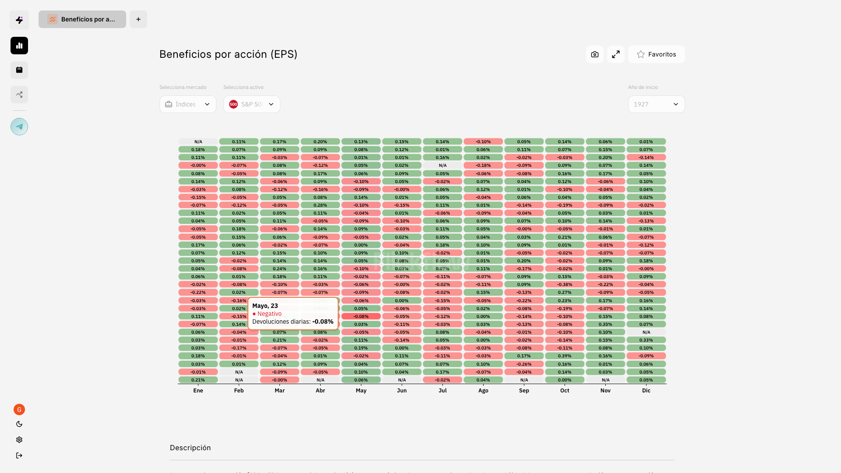
Task: Click the 'Beneficios por acción (EPS)' title
Action: pos(228,54)
